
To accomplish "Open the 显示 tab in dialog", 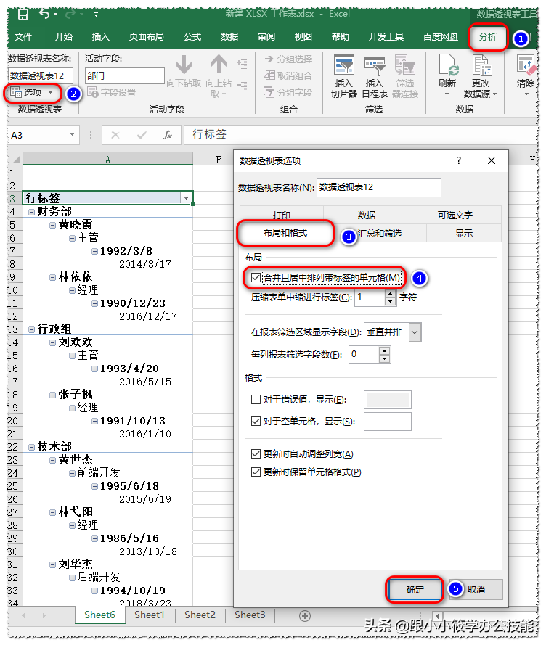I will 464,234.
